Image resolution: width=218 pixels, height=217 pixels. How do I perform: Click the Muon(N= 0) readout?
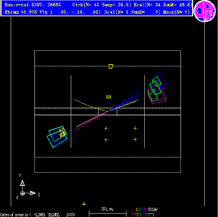click(x=176, y=12)
